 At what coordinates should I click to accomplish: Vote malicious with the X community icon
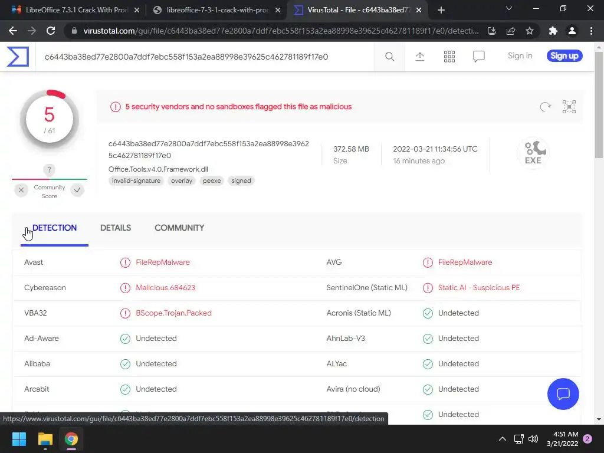[x=21, y=190]
